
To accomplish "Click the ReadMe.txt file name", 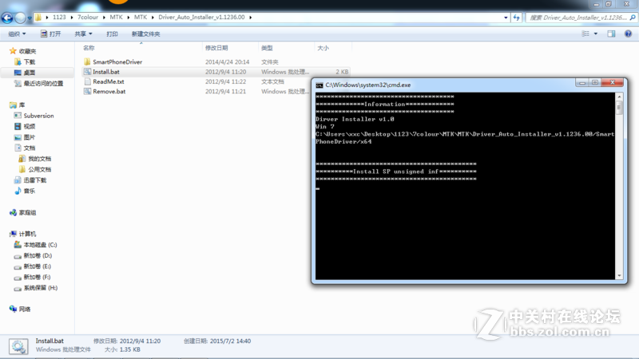I will (x=109, y=81).
